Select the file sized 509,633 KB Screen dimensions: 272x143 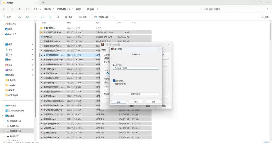coord(96,133)
